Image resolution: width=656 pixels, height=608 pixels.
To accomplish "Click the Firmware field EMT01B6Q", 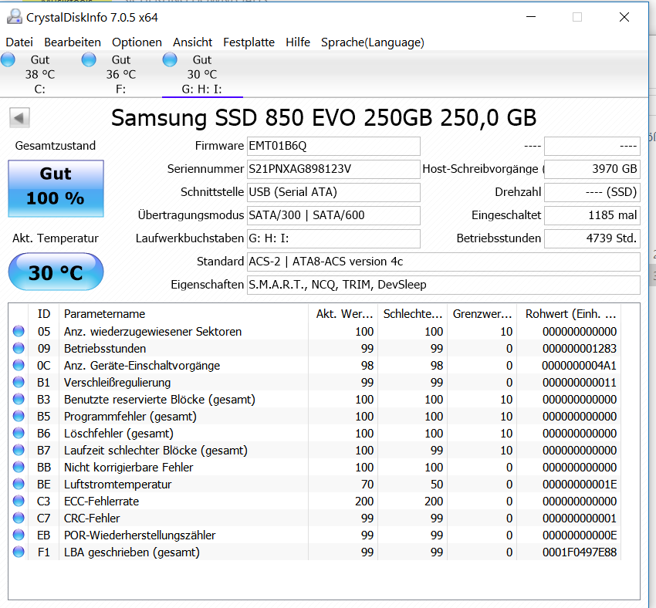I will (x=333, y=146).
